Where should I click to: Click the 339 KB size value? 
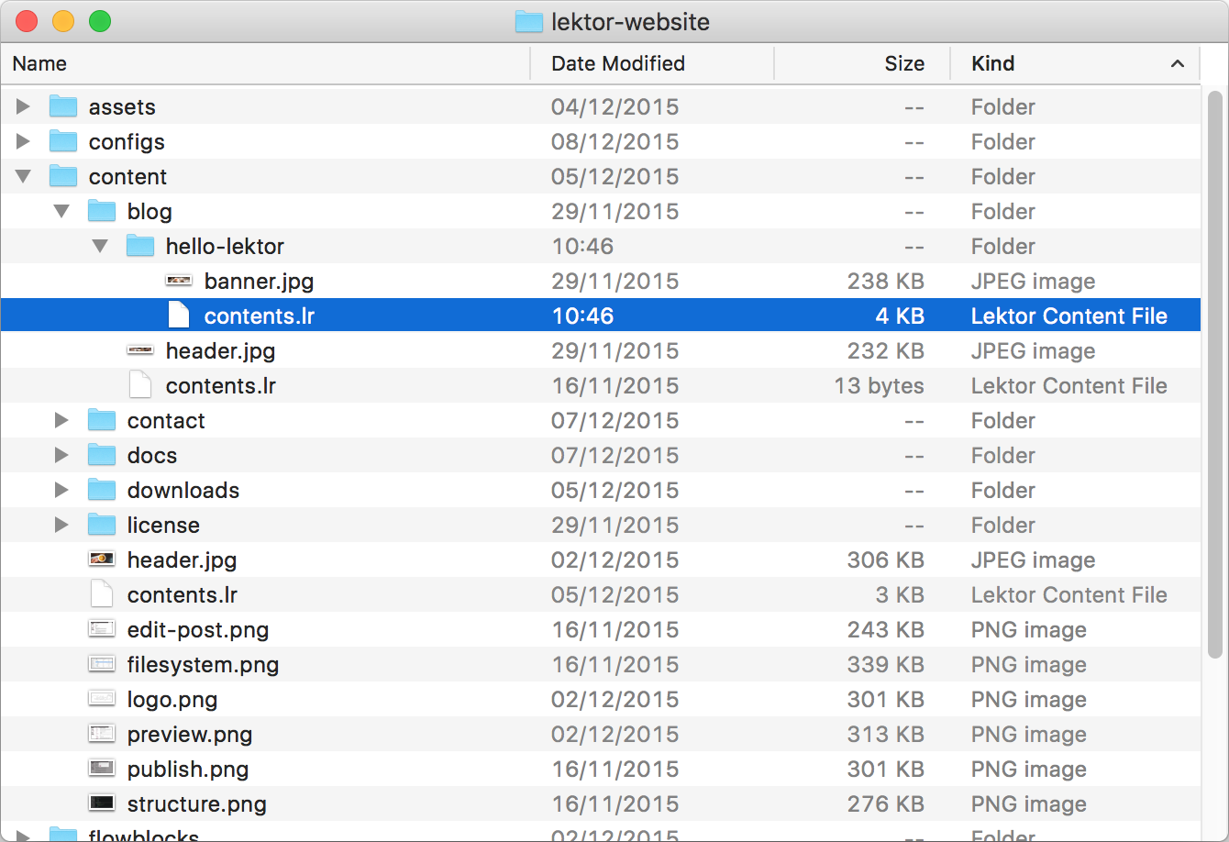pos(885,664)
